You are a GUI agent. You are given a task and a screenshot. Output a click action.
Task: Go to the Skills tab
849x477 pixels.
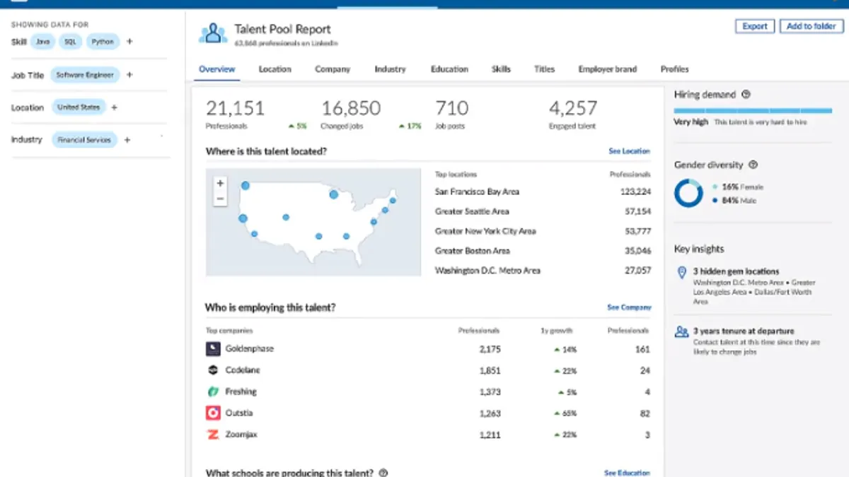501,69
